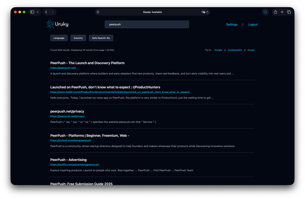
Task: Open a new tab with plus icon
Action: (282, 12)
